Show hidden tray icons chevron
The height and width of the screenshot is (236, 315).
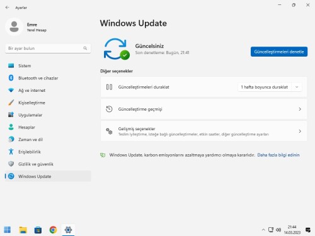pos(263,230)
